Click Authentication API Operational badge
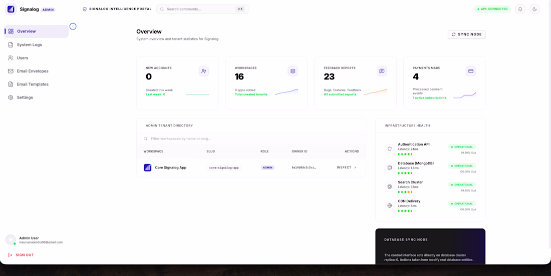Viewport: 551px width, 276px height. (x=462, y=147)
